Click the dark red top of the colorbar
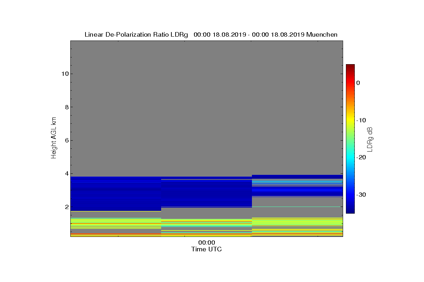The width and height of the screenshot is (424, 282). click(350, 67)
